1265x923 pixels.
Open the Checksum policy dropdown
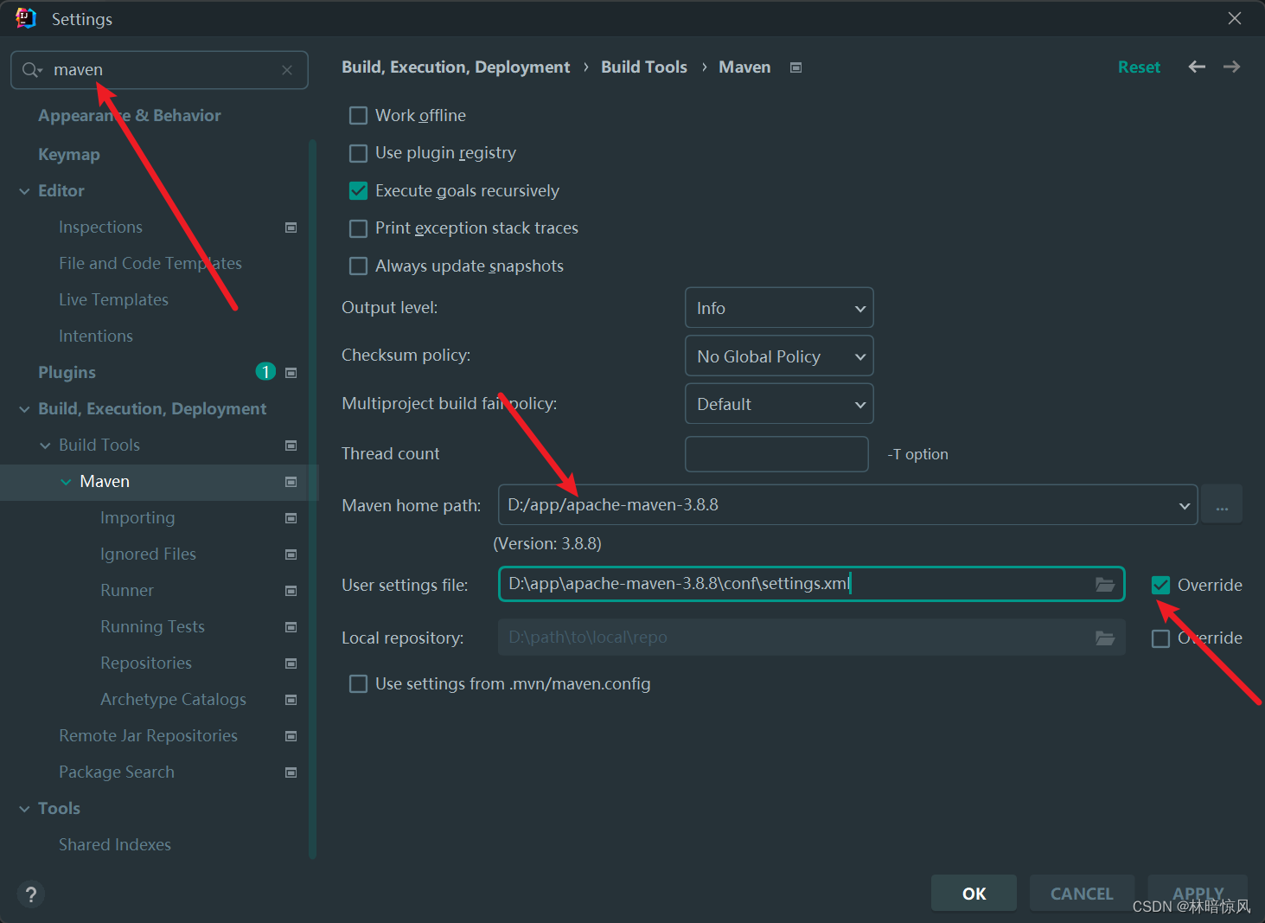[x=779, y=356]
